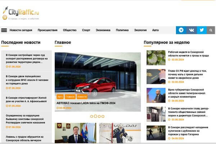Click date under Рабочая неделя article
The height and width of the screenshot is (144, 216).
(176, 60)
